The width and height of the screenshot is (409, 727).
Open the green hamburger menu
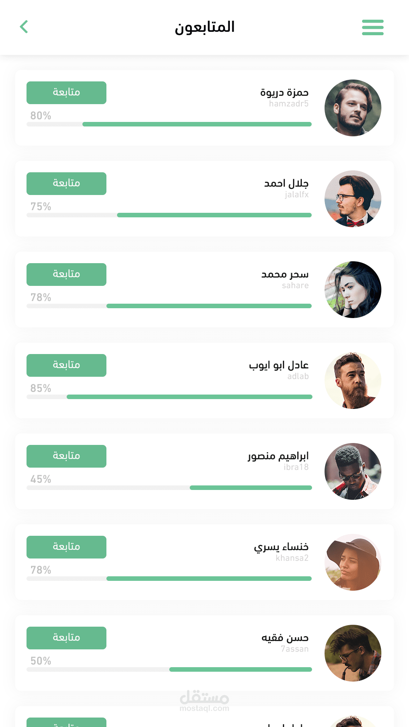pos(373,27)
